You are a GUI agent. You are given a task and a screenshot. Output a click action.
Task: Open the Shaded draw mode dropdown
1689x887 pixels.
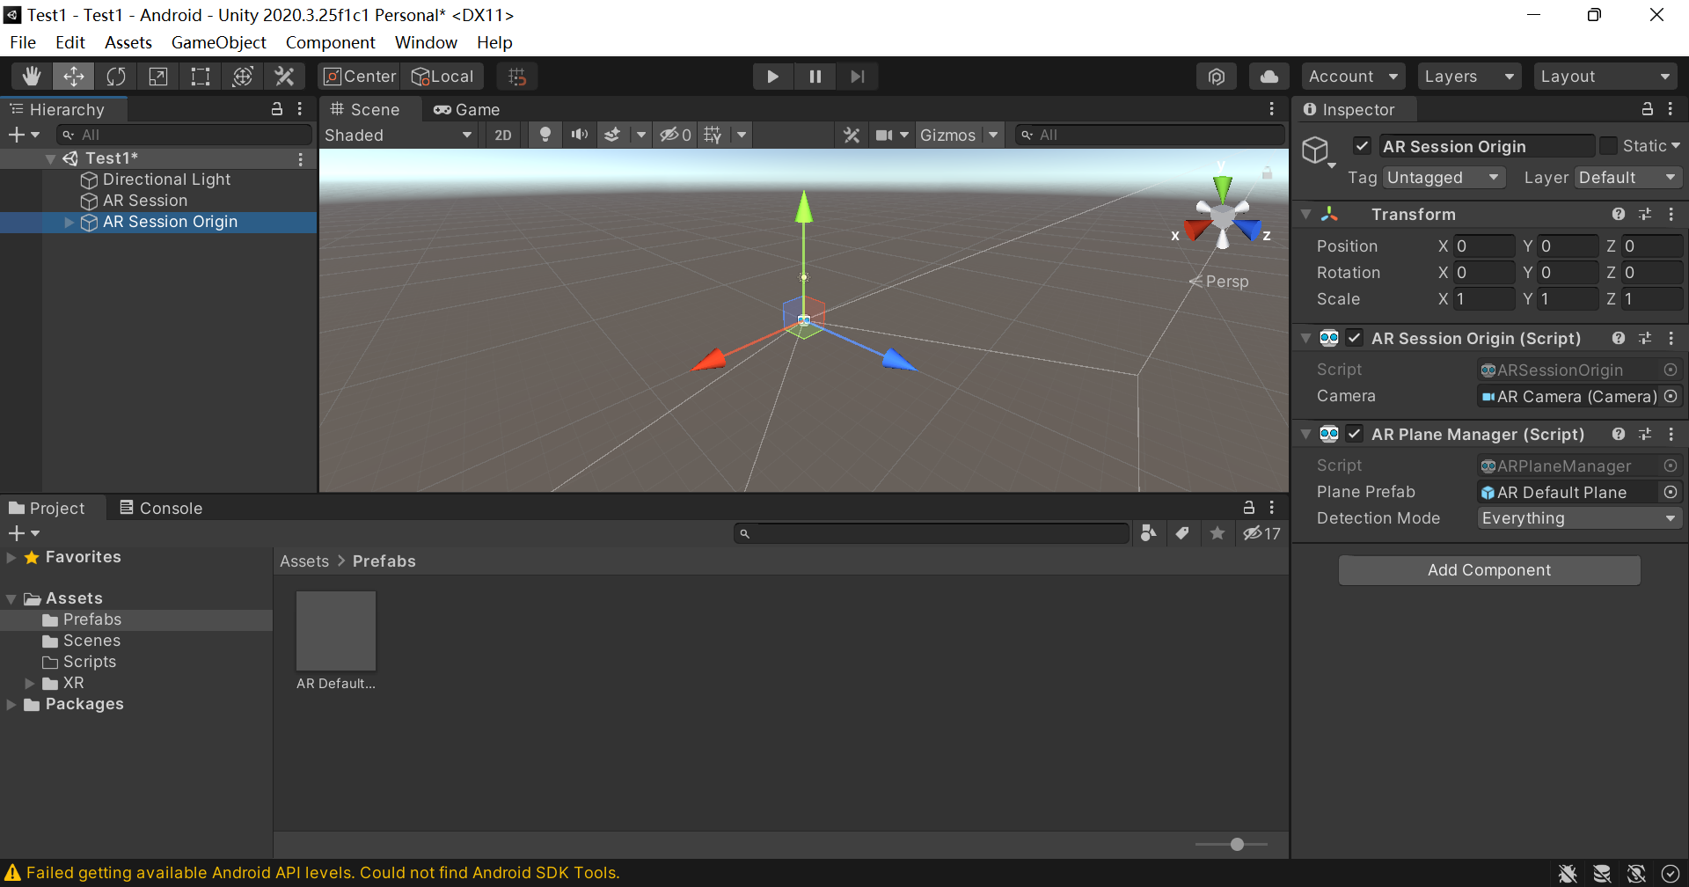(x=398, y=135)
